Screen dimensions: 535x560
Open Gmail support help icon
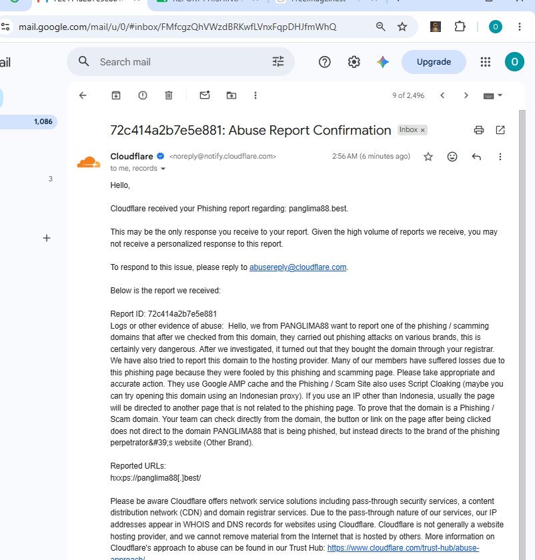tap(324, 62)
